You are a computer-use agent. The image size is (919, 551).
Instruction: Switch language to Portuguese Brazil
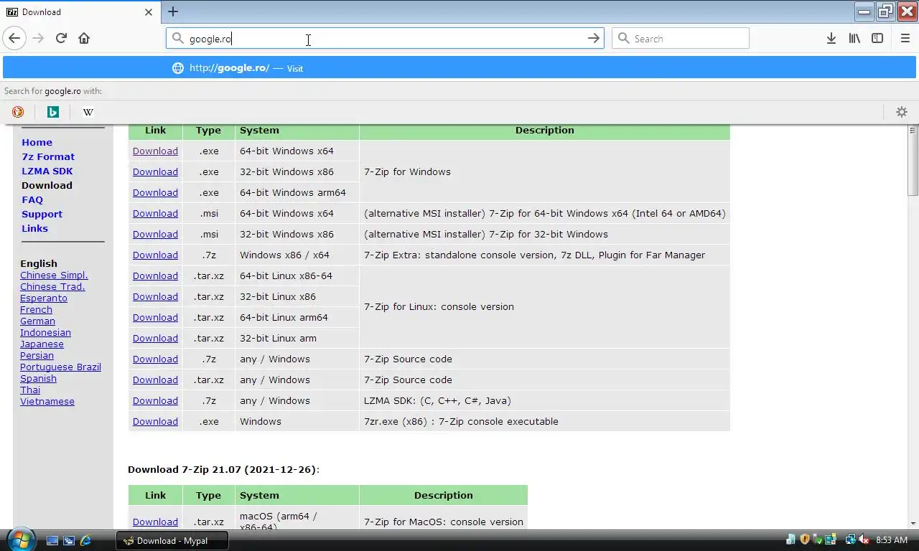[x=60, y=367]
